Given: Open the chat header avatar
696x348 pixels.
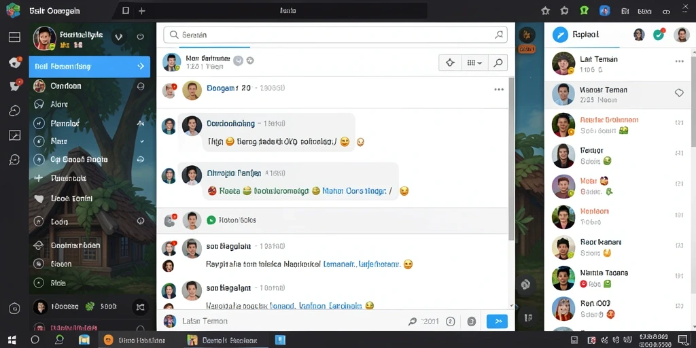Looking at the screenshot, I should click(x=171, y=63).
